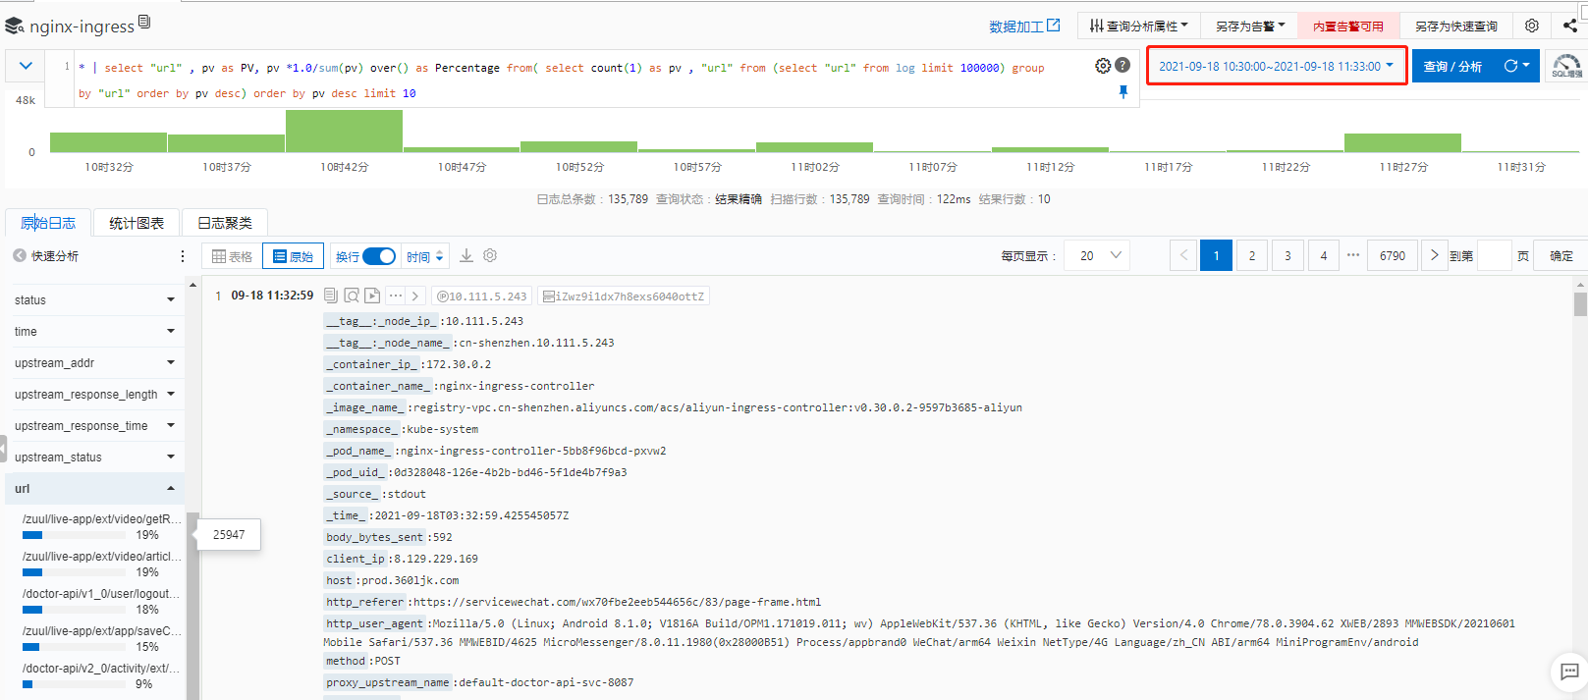This screenshot has height=700, width=1588.
Task: Click the jump-to-page input field
Action: [1494, 256]
